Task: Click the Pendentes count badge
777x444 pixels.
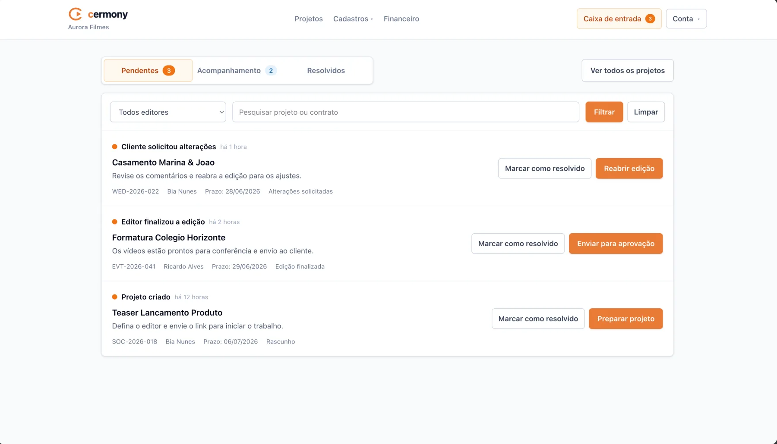Action: point(169,71)
